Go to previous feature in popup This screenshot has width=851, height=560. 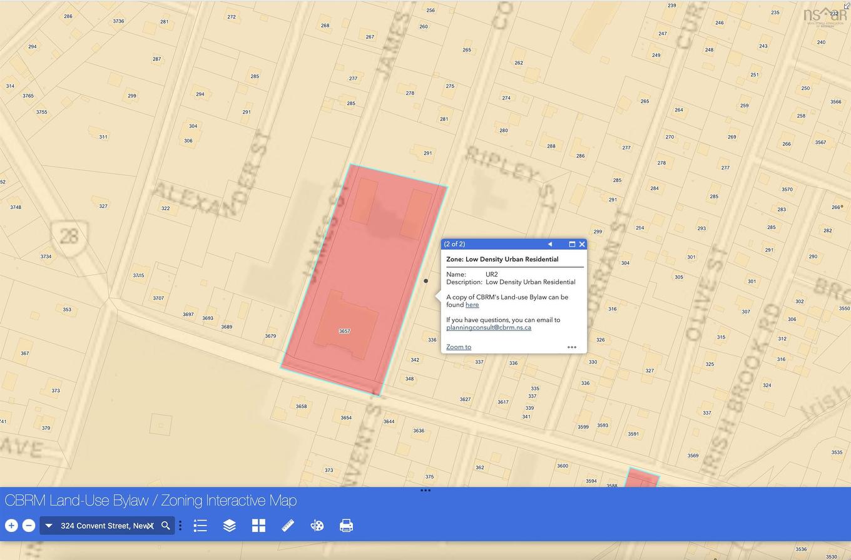[x=550, y=244]
